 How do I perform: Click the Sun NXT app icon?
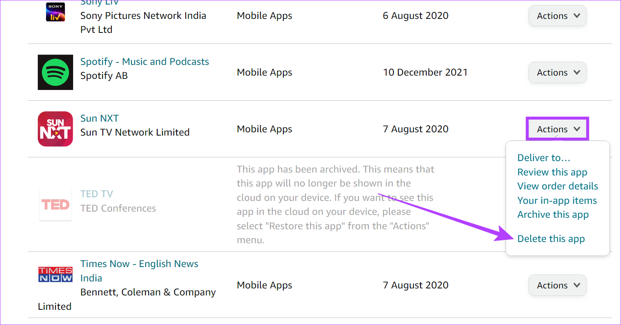[55, 129]
